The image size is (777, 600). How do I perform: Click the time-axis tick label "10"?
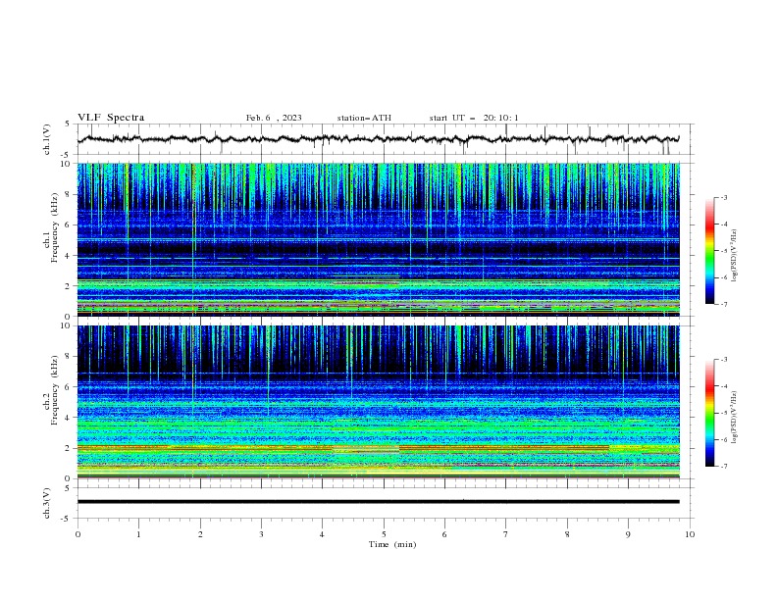(x=690, y=534)
